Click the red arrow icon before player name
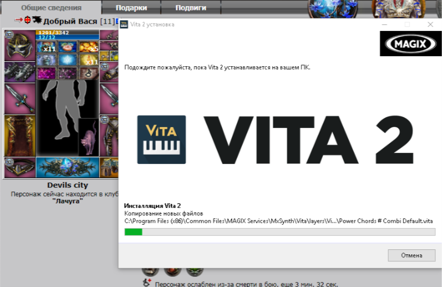The width and height of the screenshot is (442, 287). tap(19, 20)
